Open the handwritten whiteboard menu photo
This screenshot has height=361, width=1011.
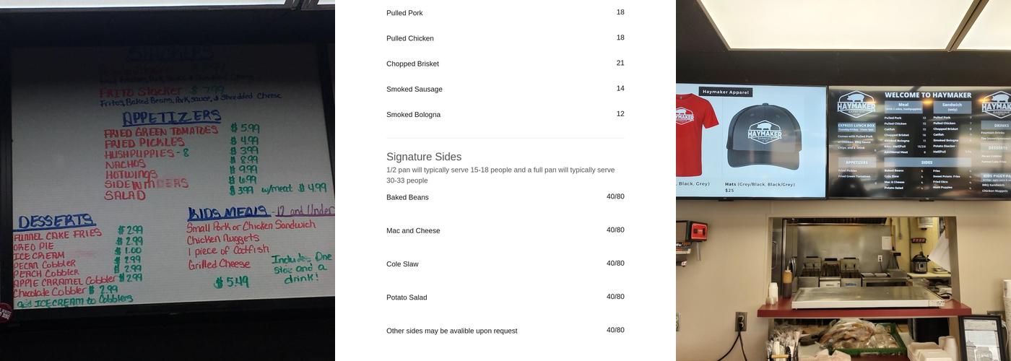(x=168, y=180)
